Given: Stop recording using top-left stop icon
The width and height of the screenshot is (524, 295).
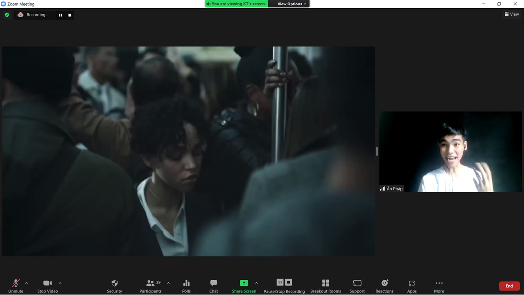Looking at the screenshot, I should [x=70, y=15].
